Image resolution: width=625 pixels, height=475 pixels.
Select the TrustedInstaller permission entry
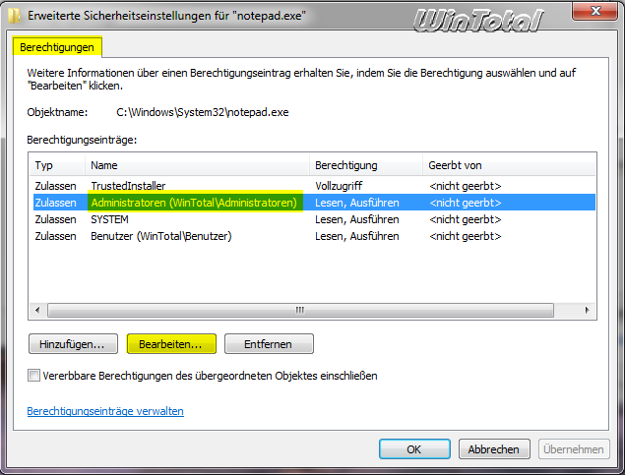click(314, 186)
